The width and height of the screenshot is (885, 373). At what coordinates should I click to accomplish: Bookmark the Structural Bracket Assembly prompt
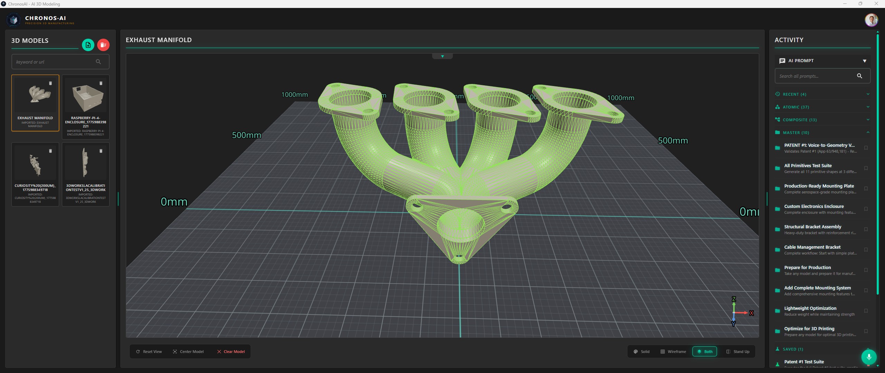(x=866, y=230)
